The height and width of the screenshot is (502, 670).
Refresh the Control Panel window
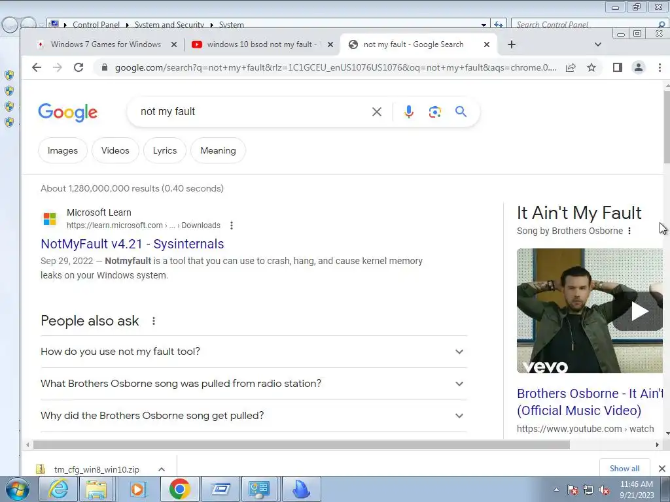(498, 25)
